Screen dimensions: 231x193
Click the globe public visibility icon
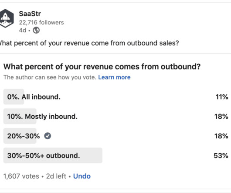point(36,30)
